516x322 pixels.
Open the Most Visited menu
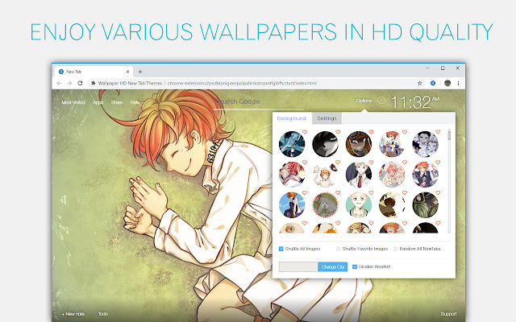(x=73, y=102)
